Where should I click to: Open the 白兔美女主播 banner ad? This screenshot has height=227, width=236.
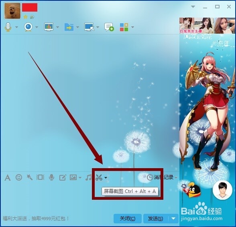pyautogui.click(x=207, y=26)
